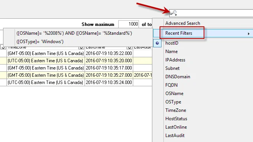Click the Show maximum 1000 field
Viewport: 253px width, 142px height.
(x=129, y=24)
